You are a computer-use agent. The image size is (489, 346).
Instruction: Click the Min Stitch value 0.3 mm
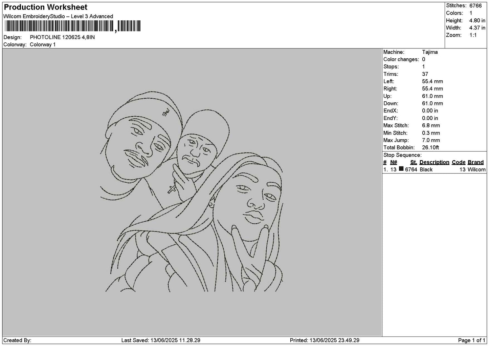click(x=431, y=133)
